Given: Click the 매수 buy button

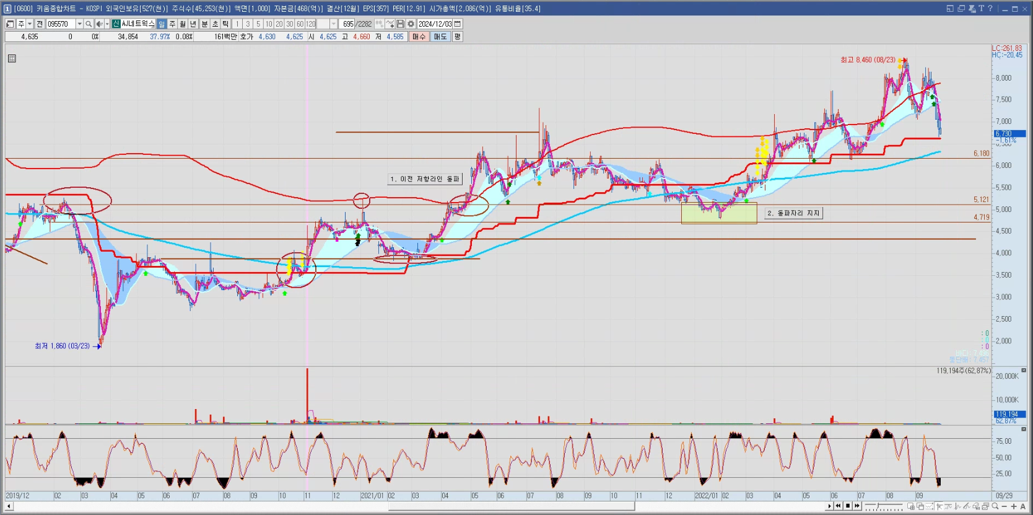Looking at the screenshot, I should pyautogui.click(x=419, y=37).
